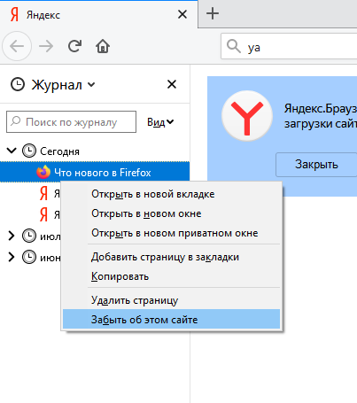Click the Yandex Browser logo in the banner
Screen dimensions: 357x403
click(247, 116)
